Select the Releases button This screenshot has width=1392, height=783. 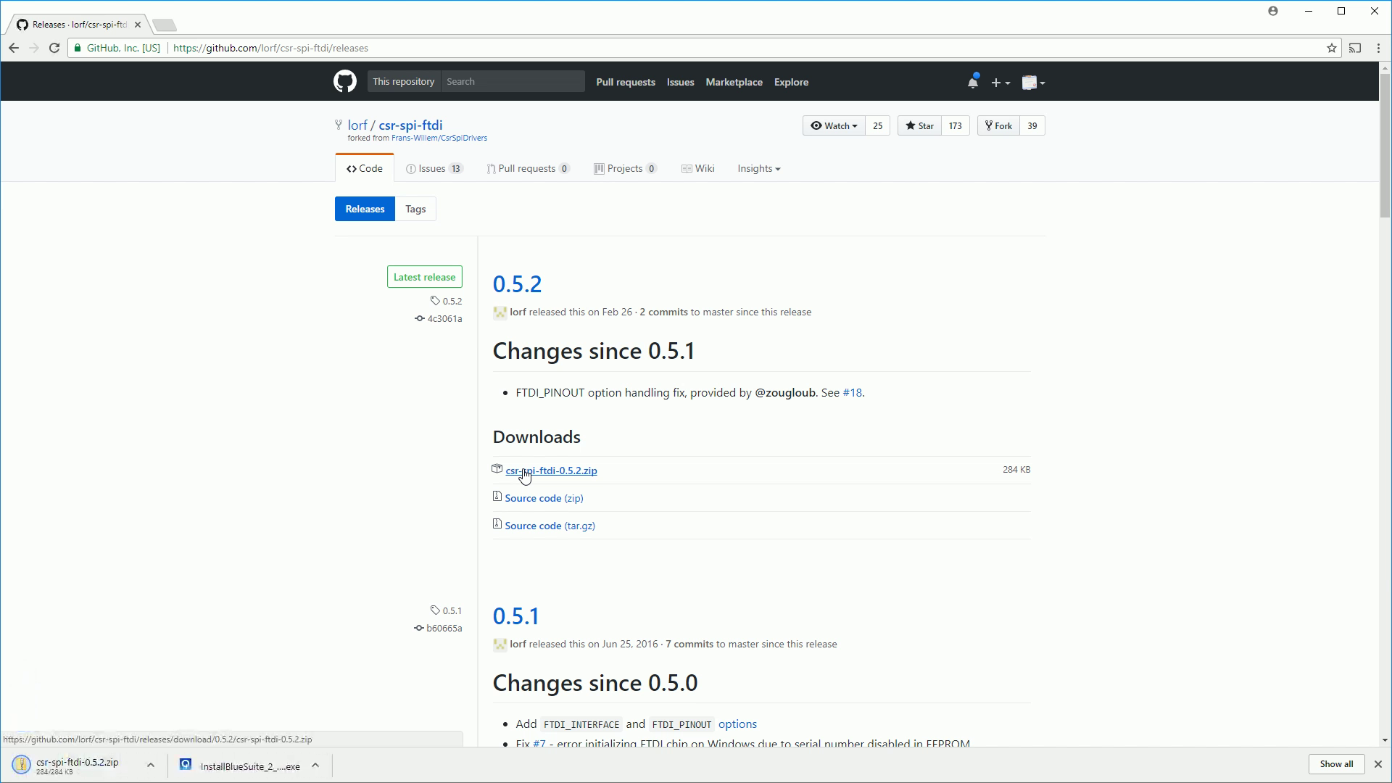pyautogui.click(x=365, y=209)
